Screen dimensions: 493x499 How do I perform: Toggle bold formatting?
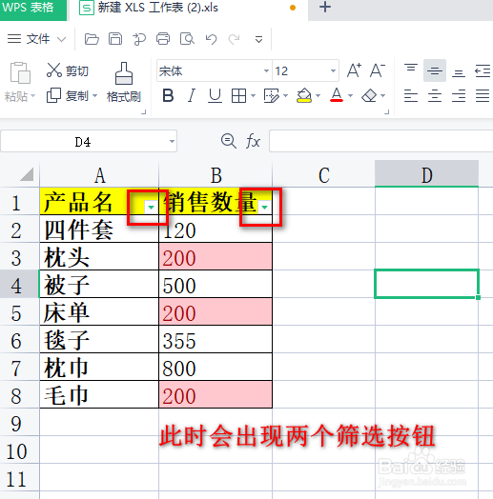point(168,95)
